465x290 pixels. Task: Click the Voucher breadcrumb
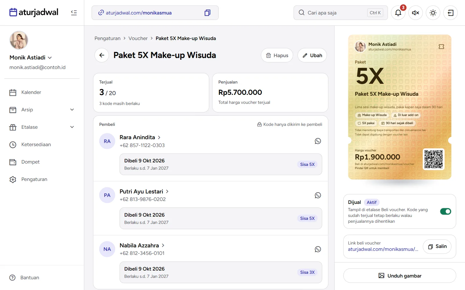[x=138, y=38]
